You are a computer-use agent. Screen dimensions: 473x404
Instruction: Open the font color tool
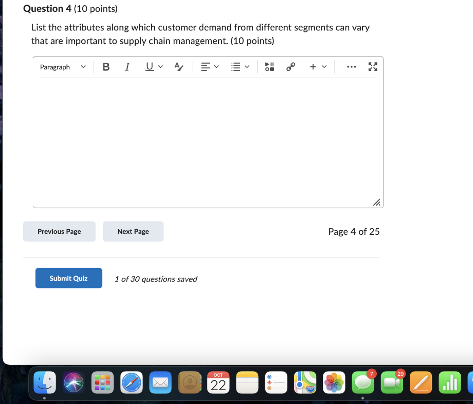[x=179, y=67]
